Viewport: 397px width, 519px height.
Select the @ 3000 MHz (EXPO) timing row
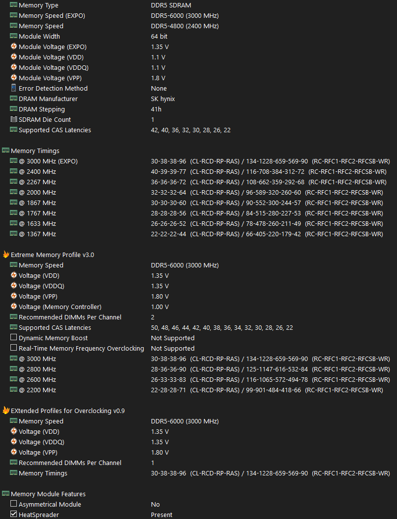point(48,161)
